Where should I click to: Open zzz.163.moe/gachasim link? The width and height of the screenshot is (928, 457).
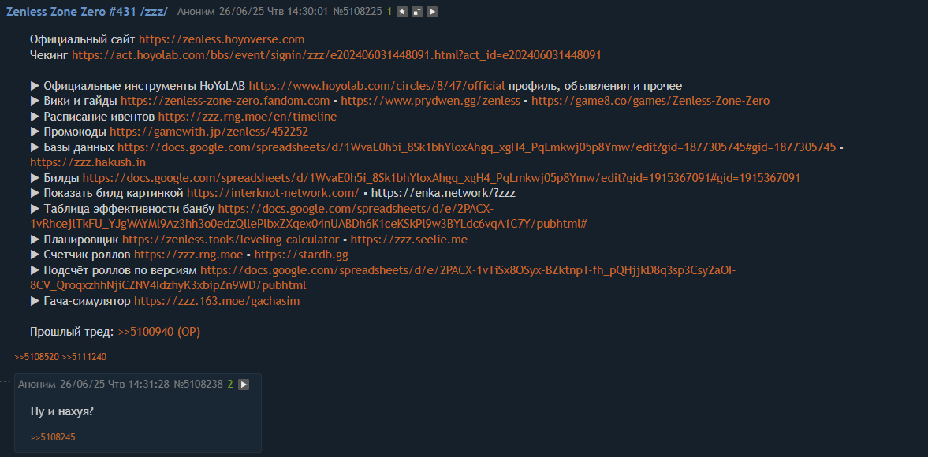tap(217, 301)
